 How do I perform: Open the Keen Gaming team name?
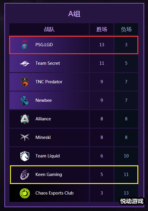(49, 175)
